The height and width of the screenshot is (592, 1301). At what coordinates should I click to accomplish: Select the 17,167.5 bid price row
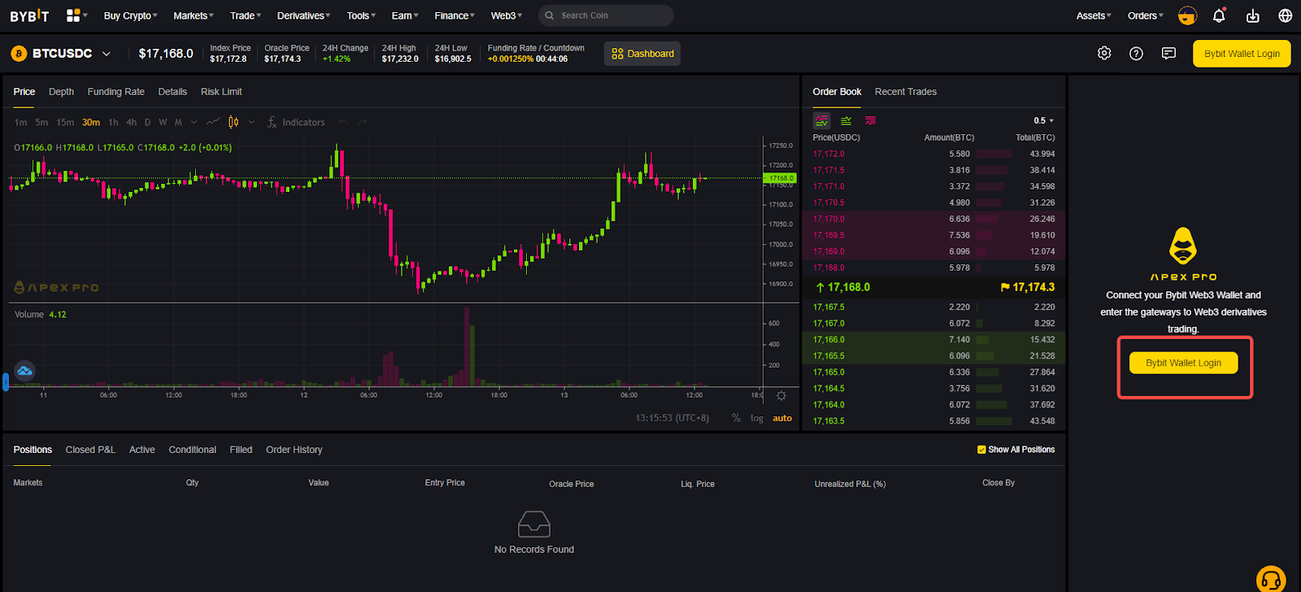(933, 307)
